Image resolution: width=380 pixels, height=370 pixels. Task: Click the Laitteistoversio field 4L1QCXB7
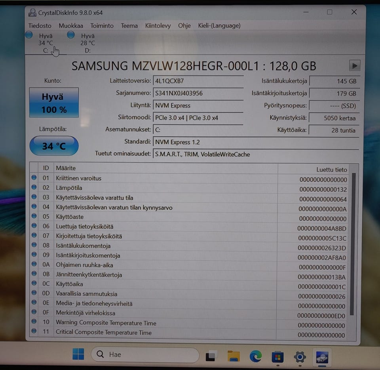[198, 81]
